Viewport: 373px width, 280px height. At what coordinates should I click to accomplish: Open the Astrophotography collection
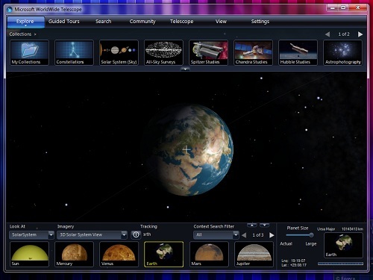342,53
